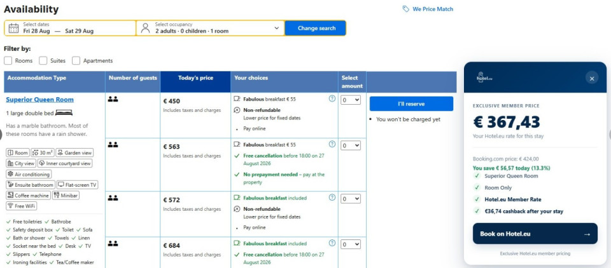
Task: Click the Free WiFi tag
Action: click(22, 206)
